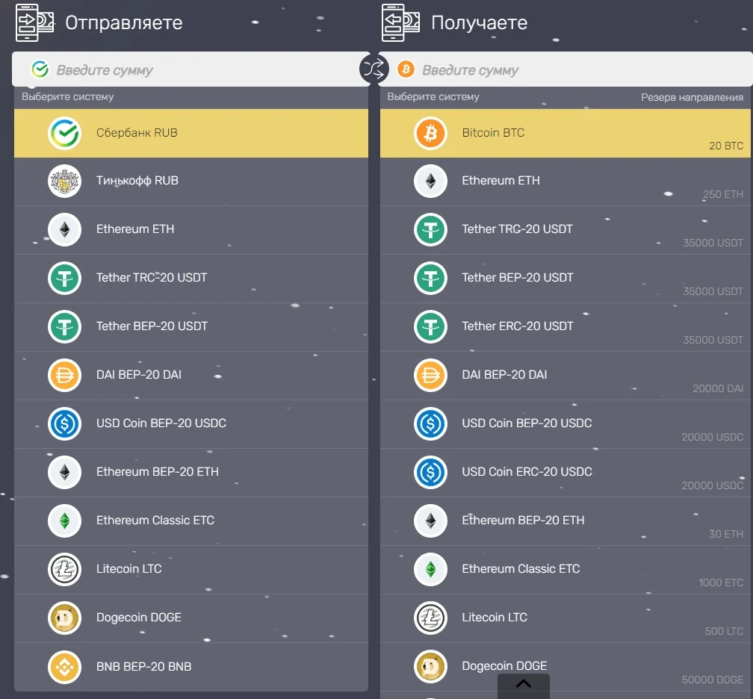Pick USD Coin BEP-20 USDC to send
753x699 pixels.
pos(191,424)
